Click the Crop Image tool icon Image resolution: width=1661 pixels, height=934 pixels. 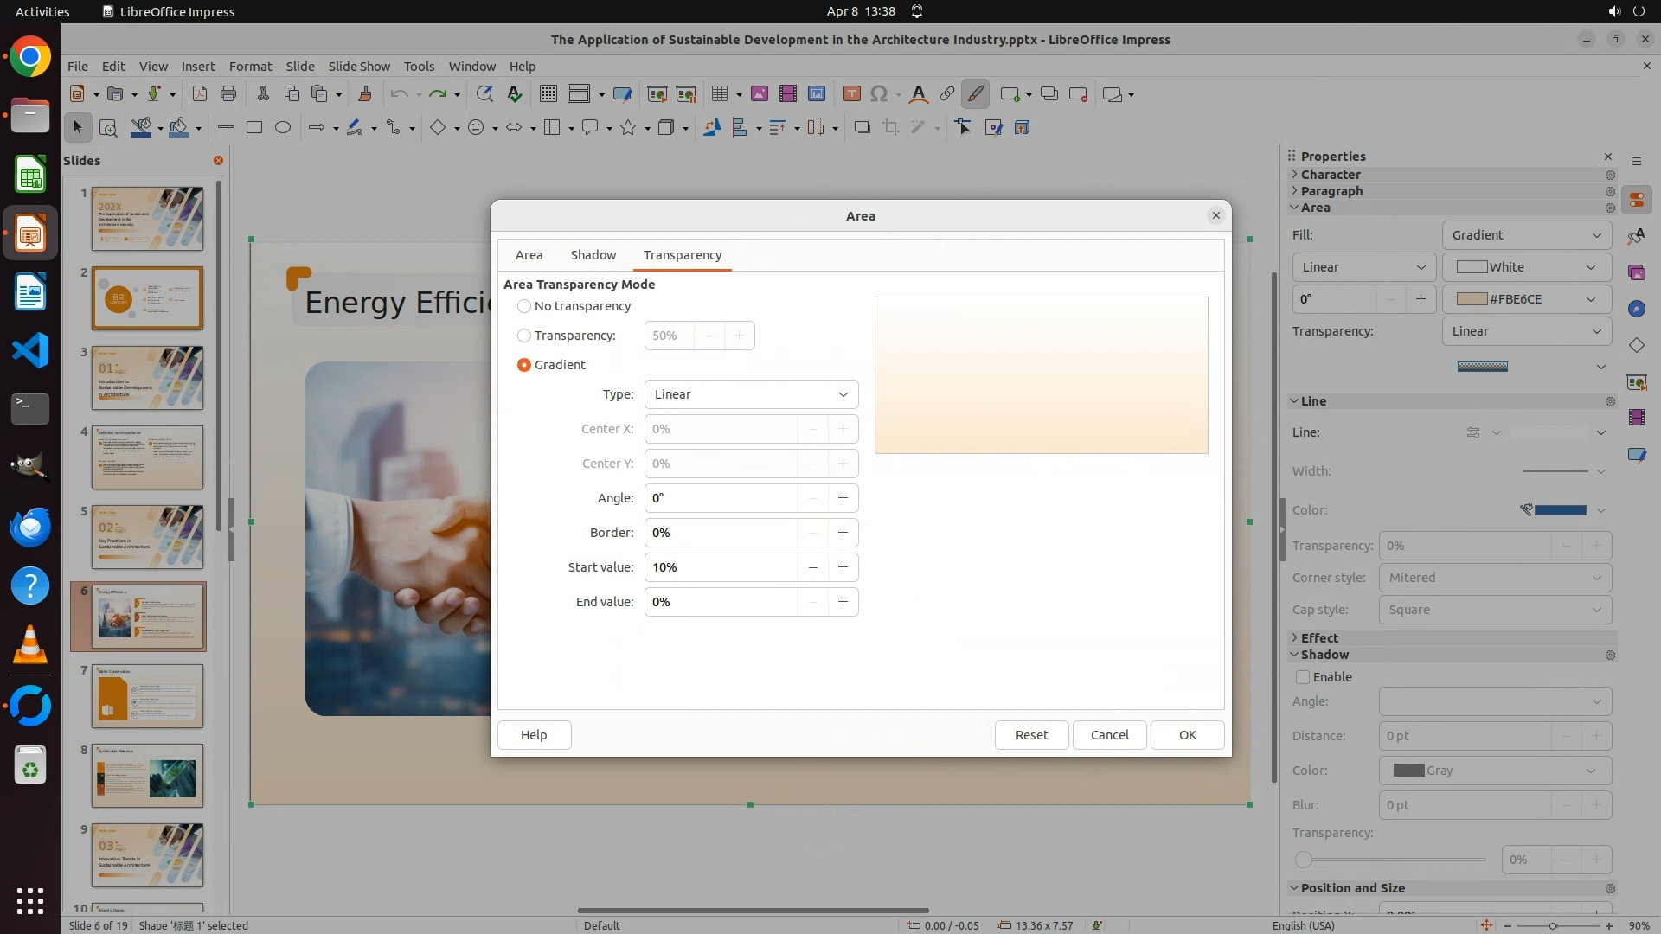click(890, 128)
